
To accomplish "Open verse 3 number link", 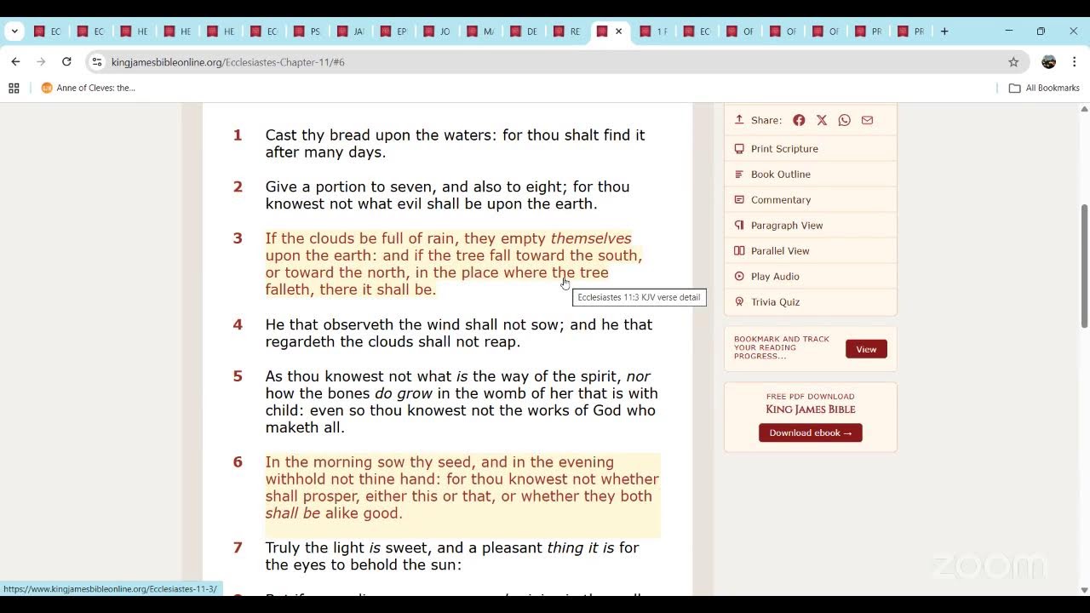I will [238, 238].
